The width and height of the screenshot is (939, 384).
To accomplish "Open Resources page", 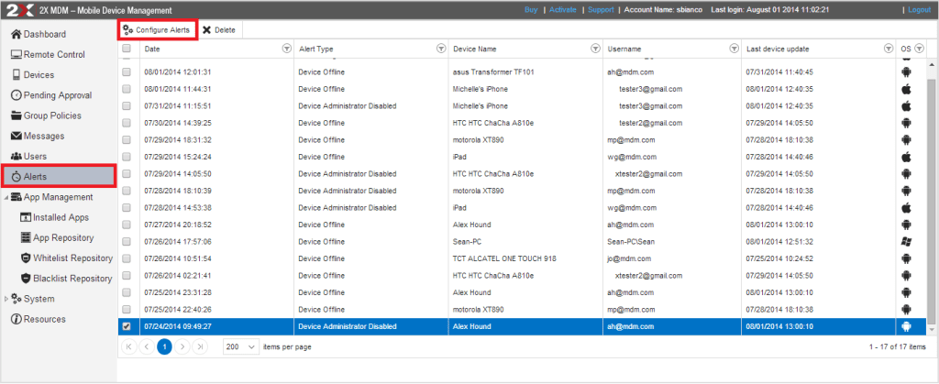I will click(39, 319).
